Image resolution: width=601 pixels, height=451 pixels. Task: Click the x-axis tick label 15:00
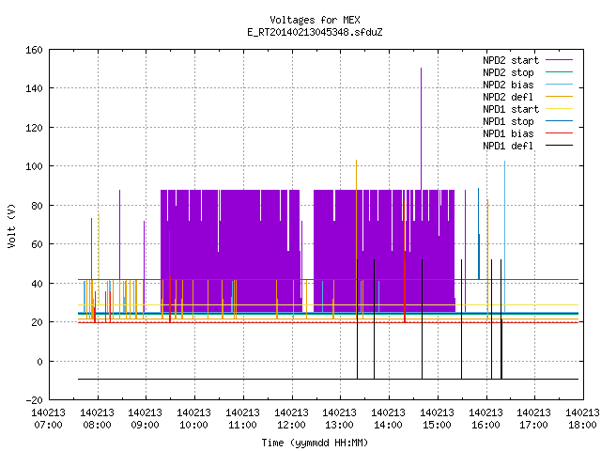tap(437, 425)
